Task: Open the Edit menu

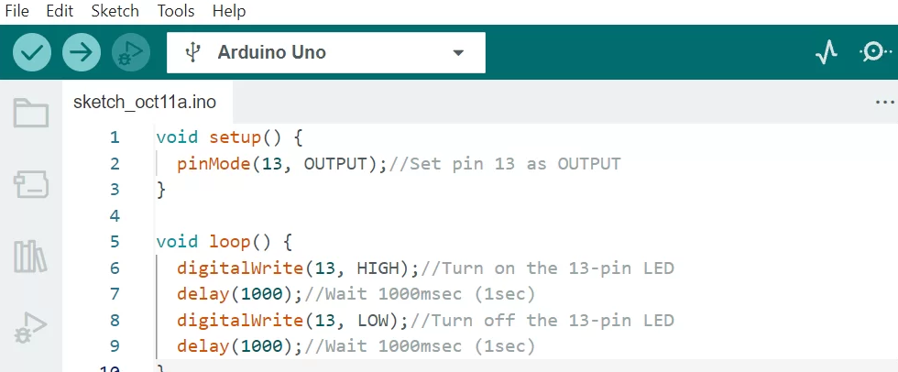Action: tap(60, 11)
